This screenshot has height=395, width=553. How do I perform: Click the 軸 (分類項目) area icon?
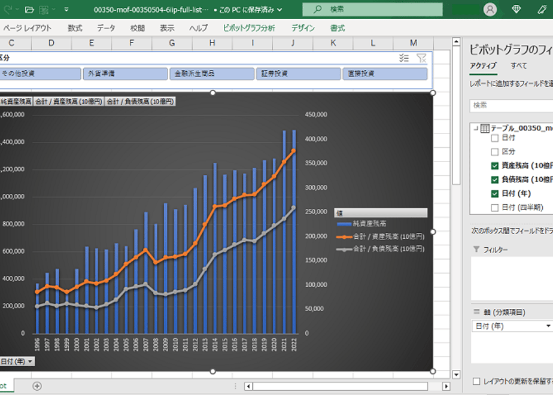pos(476,311)
